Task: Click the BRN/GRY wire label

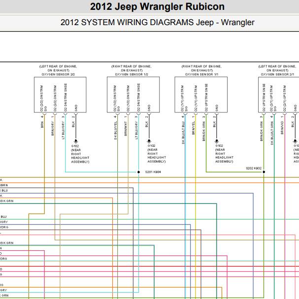Action: pos(53,129)
